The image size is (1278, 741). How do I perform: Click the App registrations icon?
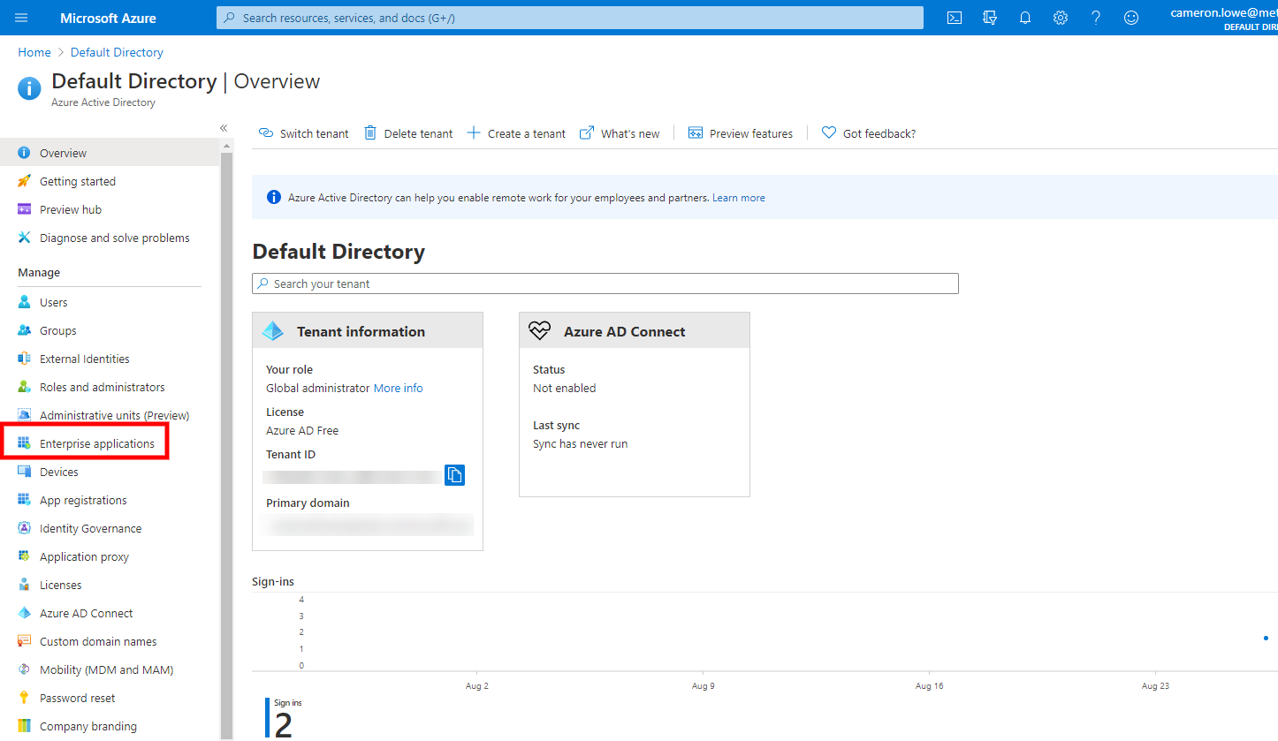pyautogui.click(x=25, y=500)
